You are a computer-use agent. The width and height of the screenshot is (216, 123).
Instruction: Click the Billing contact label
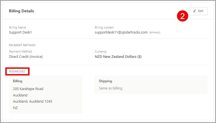pyautogui.click(x=104, y=27)
